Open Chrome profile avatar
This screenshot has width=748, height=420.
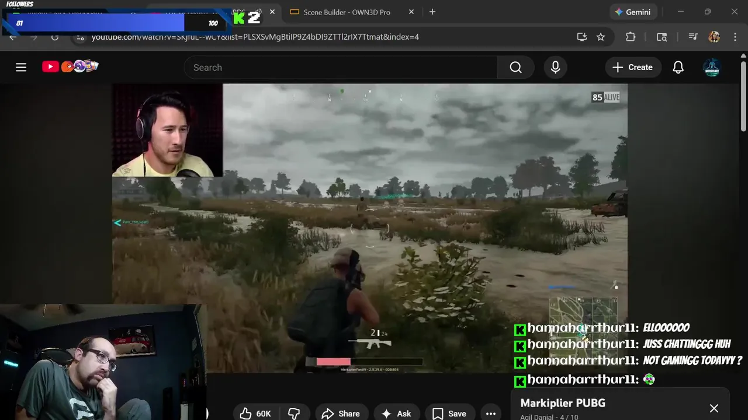(x=714, y=37)
